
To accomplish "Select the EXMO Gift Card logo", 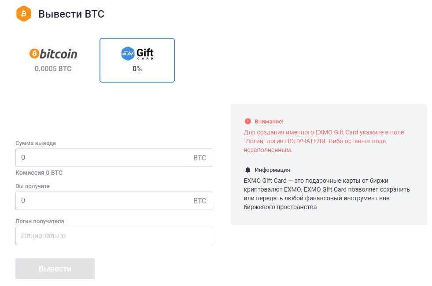I will pos(137,54).
